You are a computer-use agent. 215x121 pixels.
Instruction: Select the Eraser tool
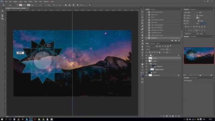(x=142, y=41)
